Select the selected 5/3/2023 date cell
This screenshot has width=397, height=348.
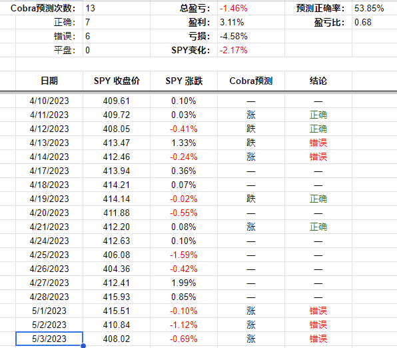(49, 339)
